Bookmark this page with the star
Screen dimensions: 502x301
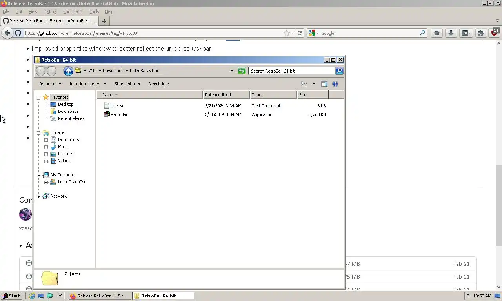pyautogui.click(x=287, y=33)
